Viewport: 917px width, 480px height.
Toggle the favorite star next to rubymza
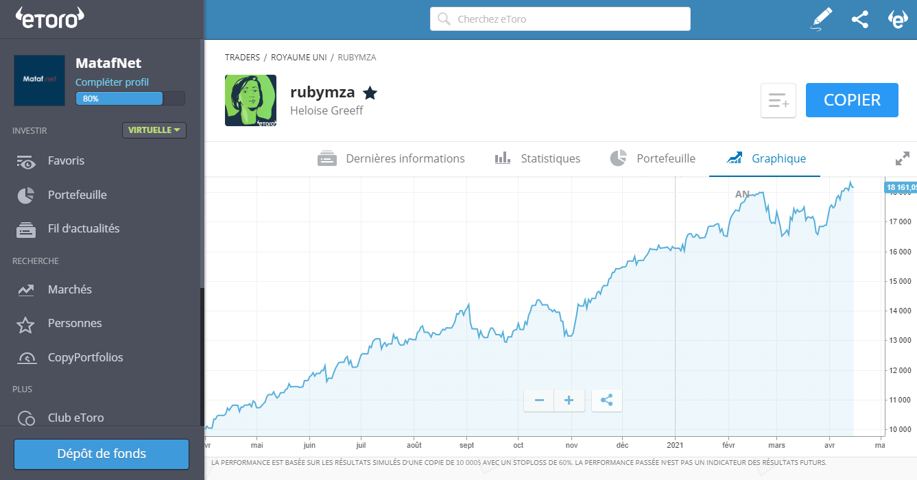pos(370,93)
